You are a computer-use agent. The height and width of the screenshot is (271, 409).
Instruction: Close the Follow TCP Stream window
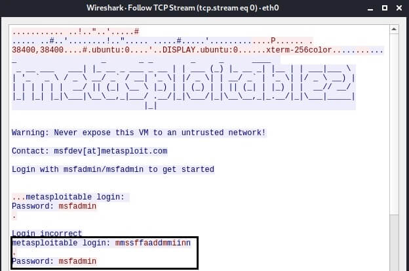(x=399, y=8)
